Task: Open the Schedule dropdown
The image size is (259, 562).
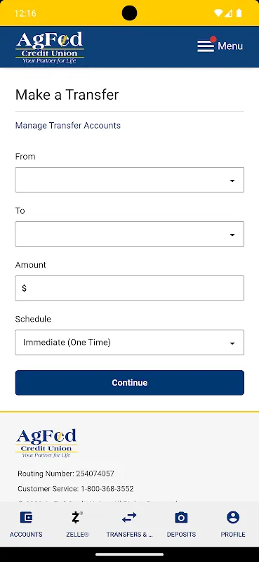Action: (x=129, y=342)
